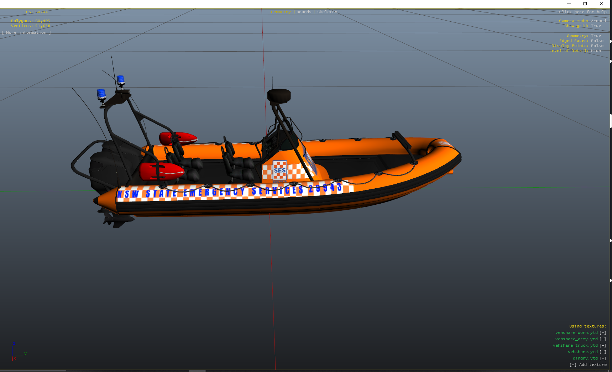The height and width of the screenshot is (372, 612).
Task: Remove the vehshare_truck.ytd texture
Action: (603, 346)
